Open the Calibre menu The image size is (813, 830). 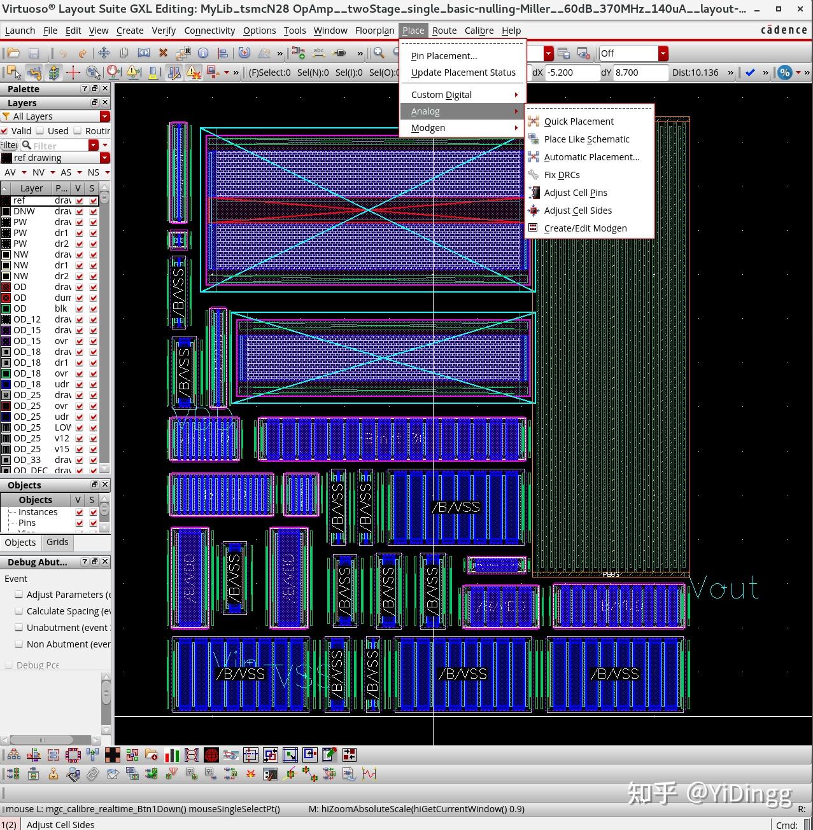point(479,31)
